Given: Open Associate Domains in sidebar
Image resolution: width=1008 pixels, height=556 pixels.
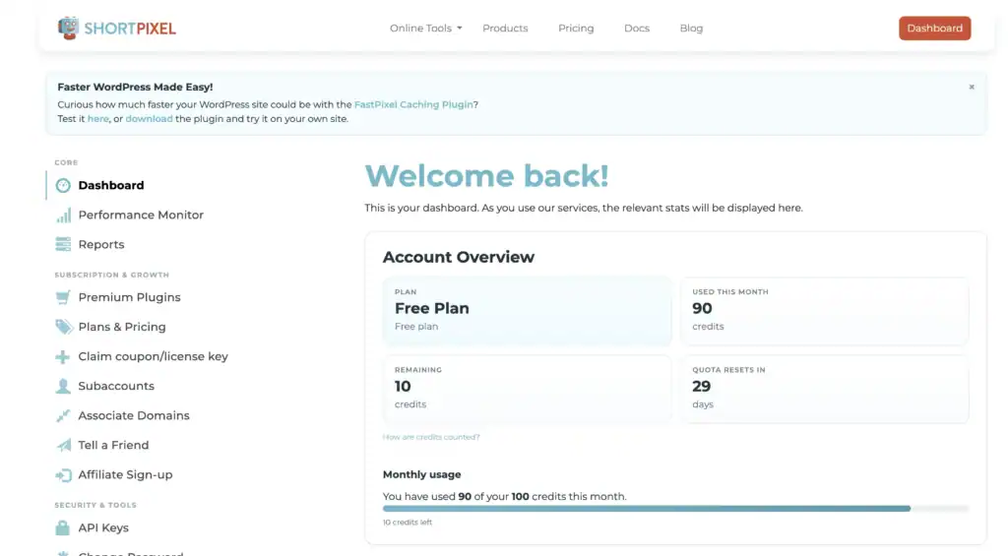Looking at the screenshot, I should 134,415.
